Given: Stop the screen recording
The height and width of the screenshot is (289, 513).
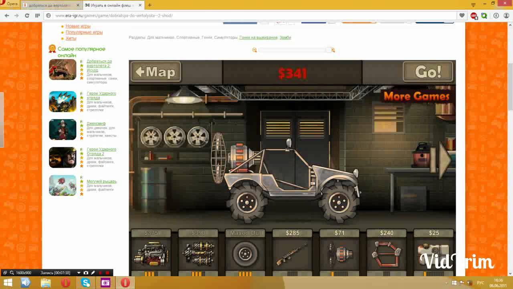Looking at the screenshot, I should pyautogui.click(x=107, y=273).
